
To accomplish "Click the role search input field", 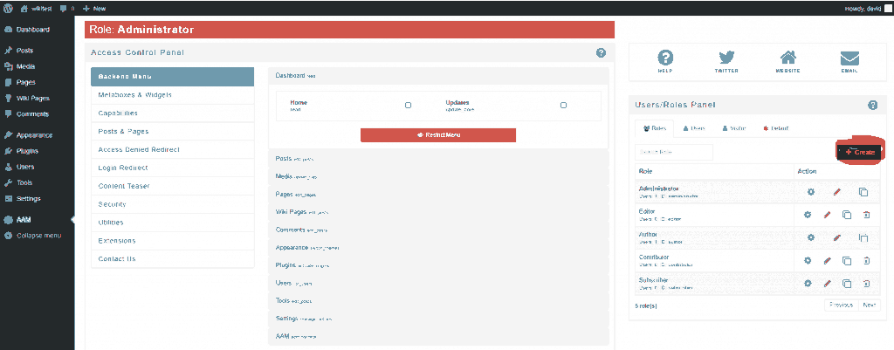I will click(x=674, y=152).
